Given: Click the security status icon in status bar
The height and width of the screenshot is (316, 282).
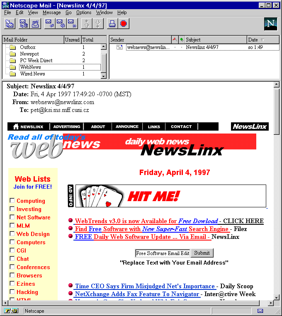Looking at the screenshot, I should click(x=11, y=311).
